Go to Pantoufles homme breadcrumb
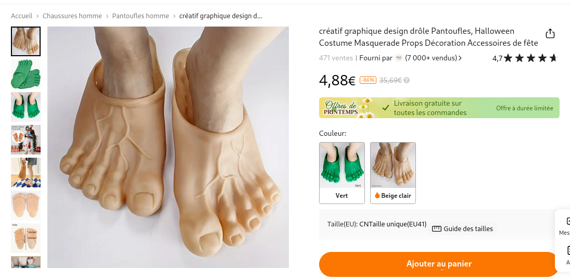Screen dimensions: 570x279 pyautogui.click(x=141, y=16)
